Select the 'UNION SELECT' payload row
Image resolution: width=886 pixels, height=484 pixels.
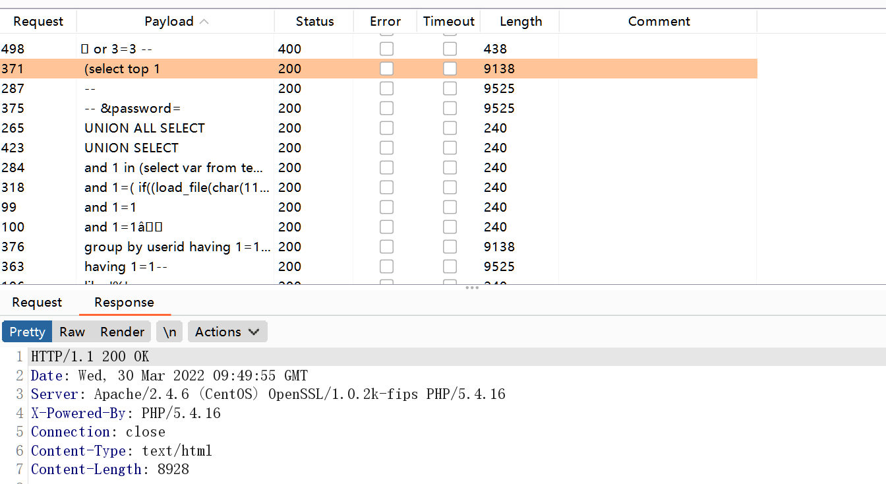[x=378, y=148]
